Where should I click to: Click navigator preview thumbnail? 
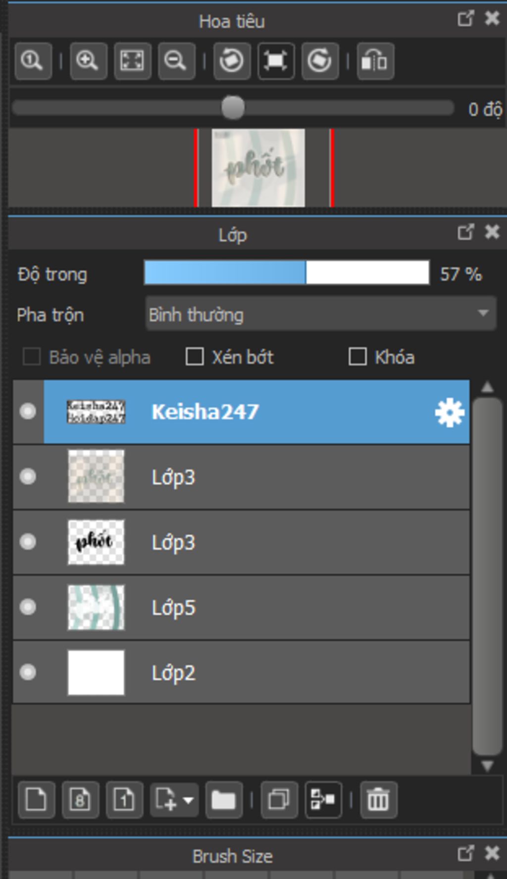258,167
